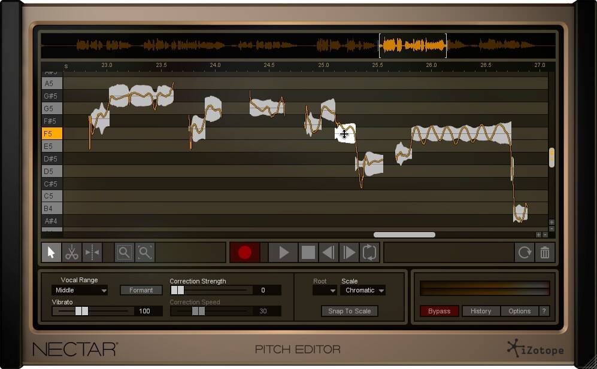The width and height of the screenshot is (597, 369).
Task: Select the G#5 piano key
Action: tap(51, 96)
